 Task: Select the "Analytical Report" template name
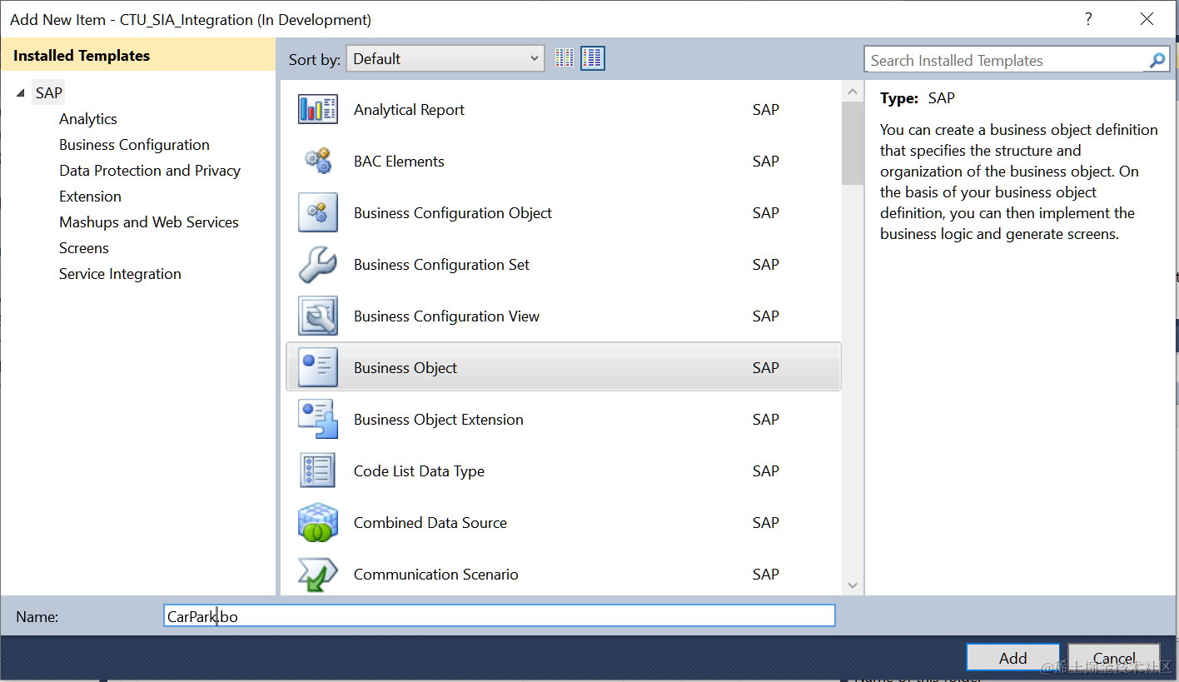coord(409,110)
